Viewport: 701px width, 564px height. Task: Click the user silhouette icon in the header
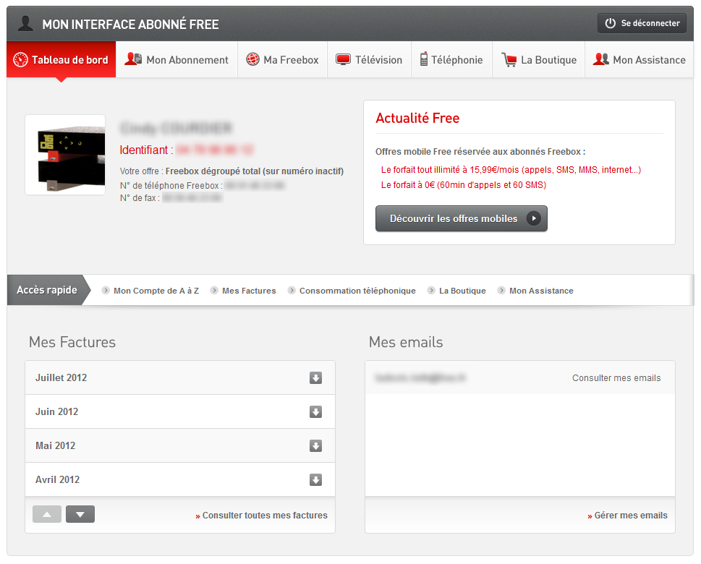click(25, 23)
